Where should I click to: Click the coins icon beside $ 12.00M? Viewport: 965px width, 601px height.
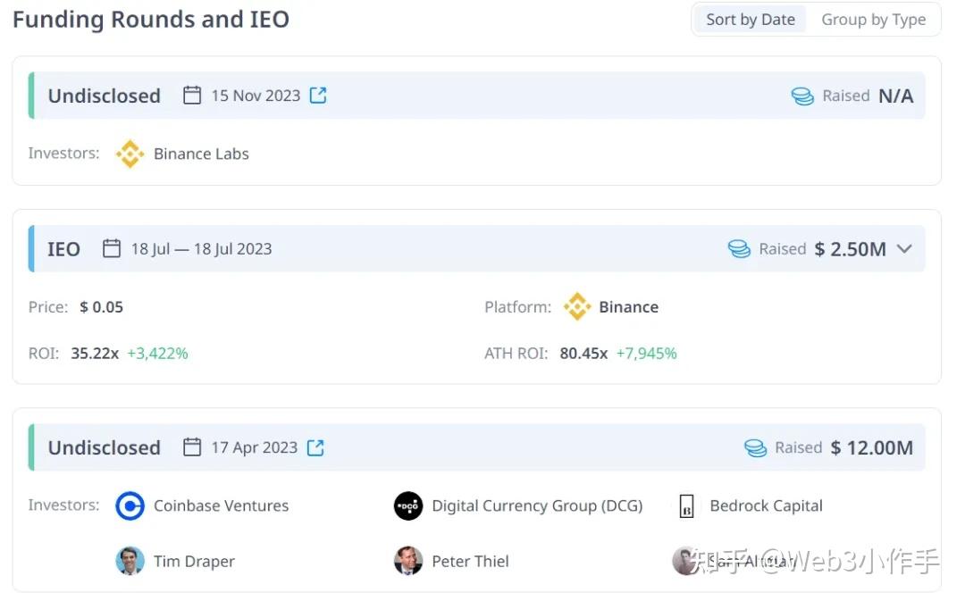[x=756, y=447]
